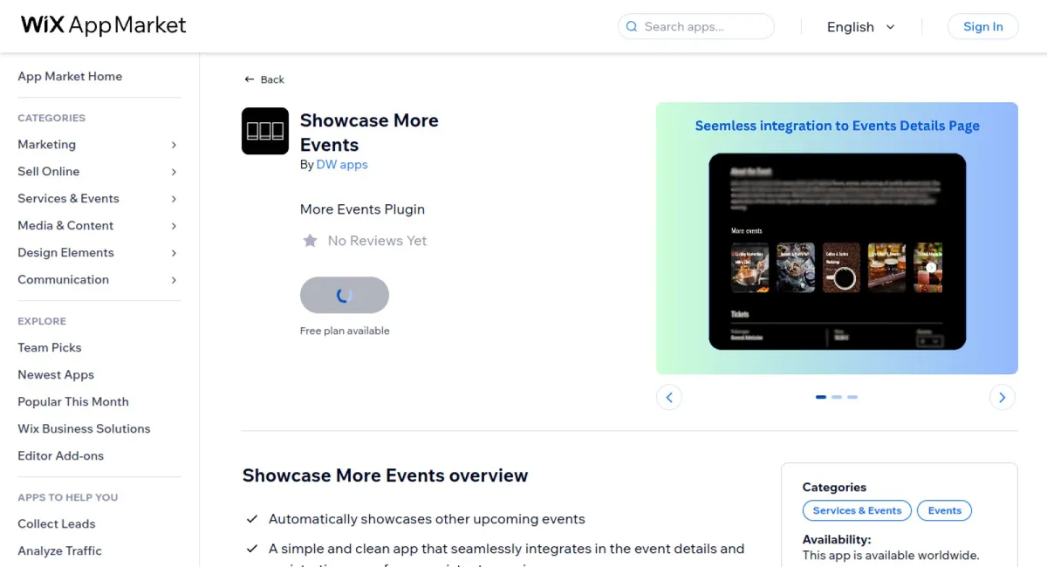The image size is (1047, 567).
Task: Click the Services & Events category tag
Action: pyautogui.click(x=857, y=511)
